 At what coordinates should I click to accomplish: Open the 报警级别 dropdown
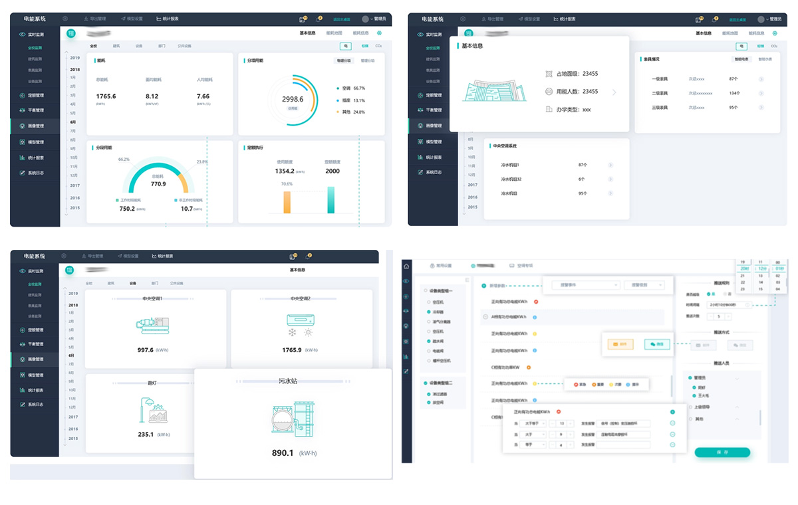click(643, 285)
